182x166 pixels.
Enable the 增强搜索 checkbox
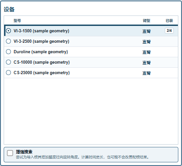coord(10,153)
